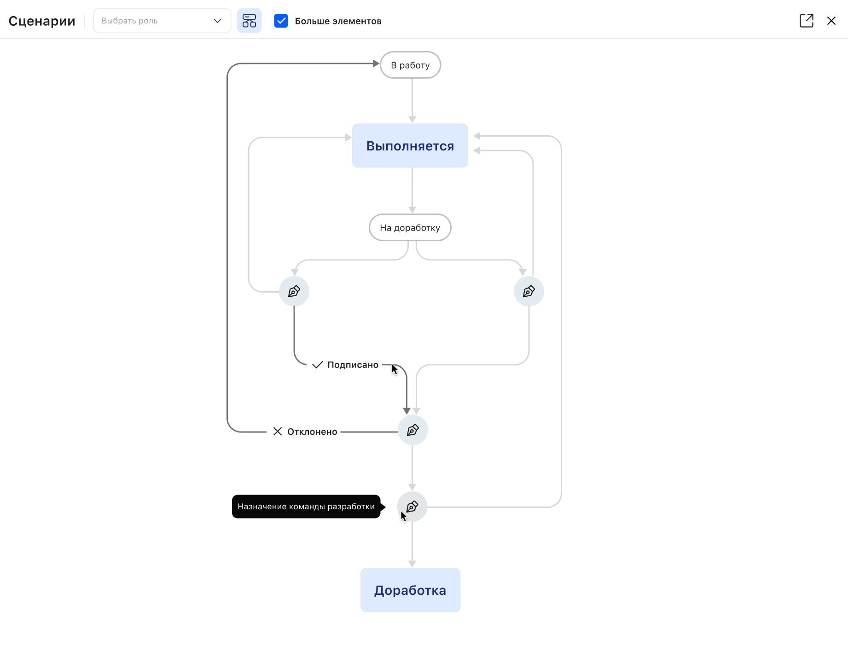Click the cross icon before Отклонено

pos(277,432)
